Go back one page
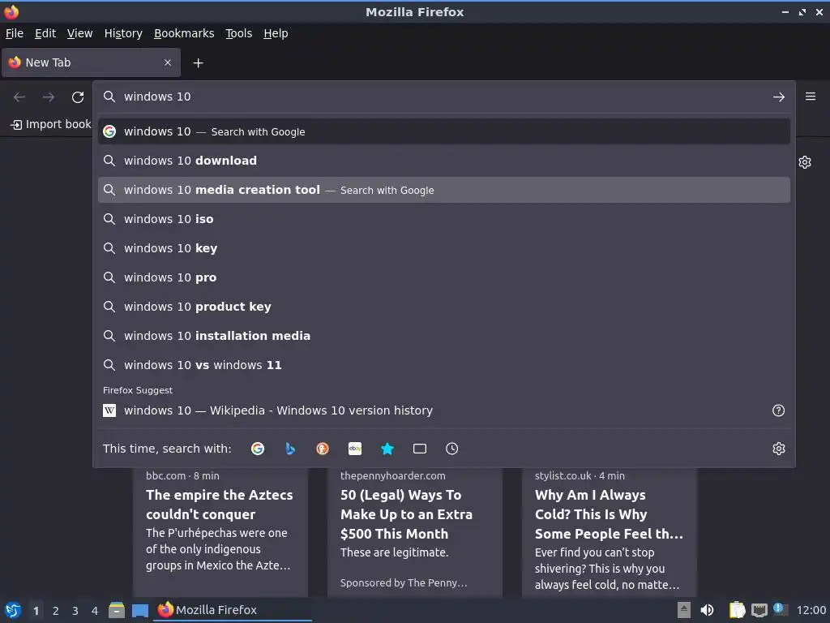830x623 pixels. [x=19, y=97]
